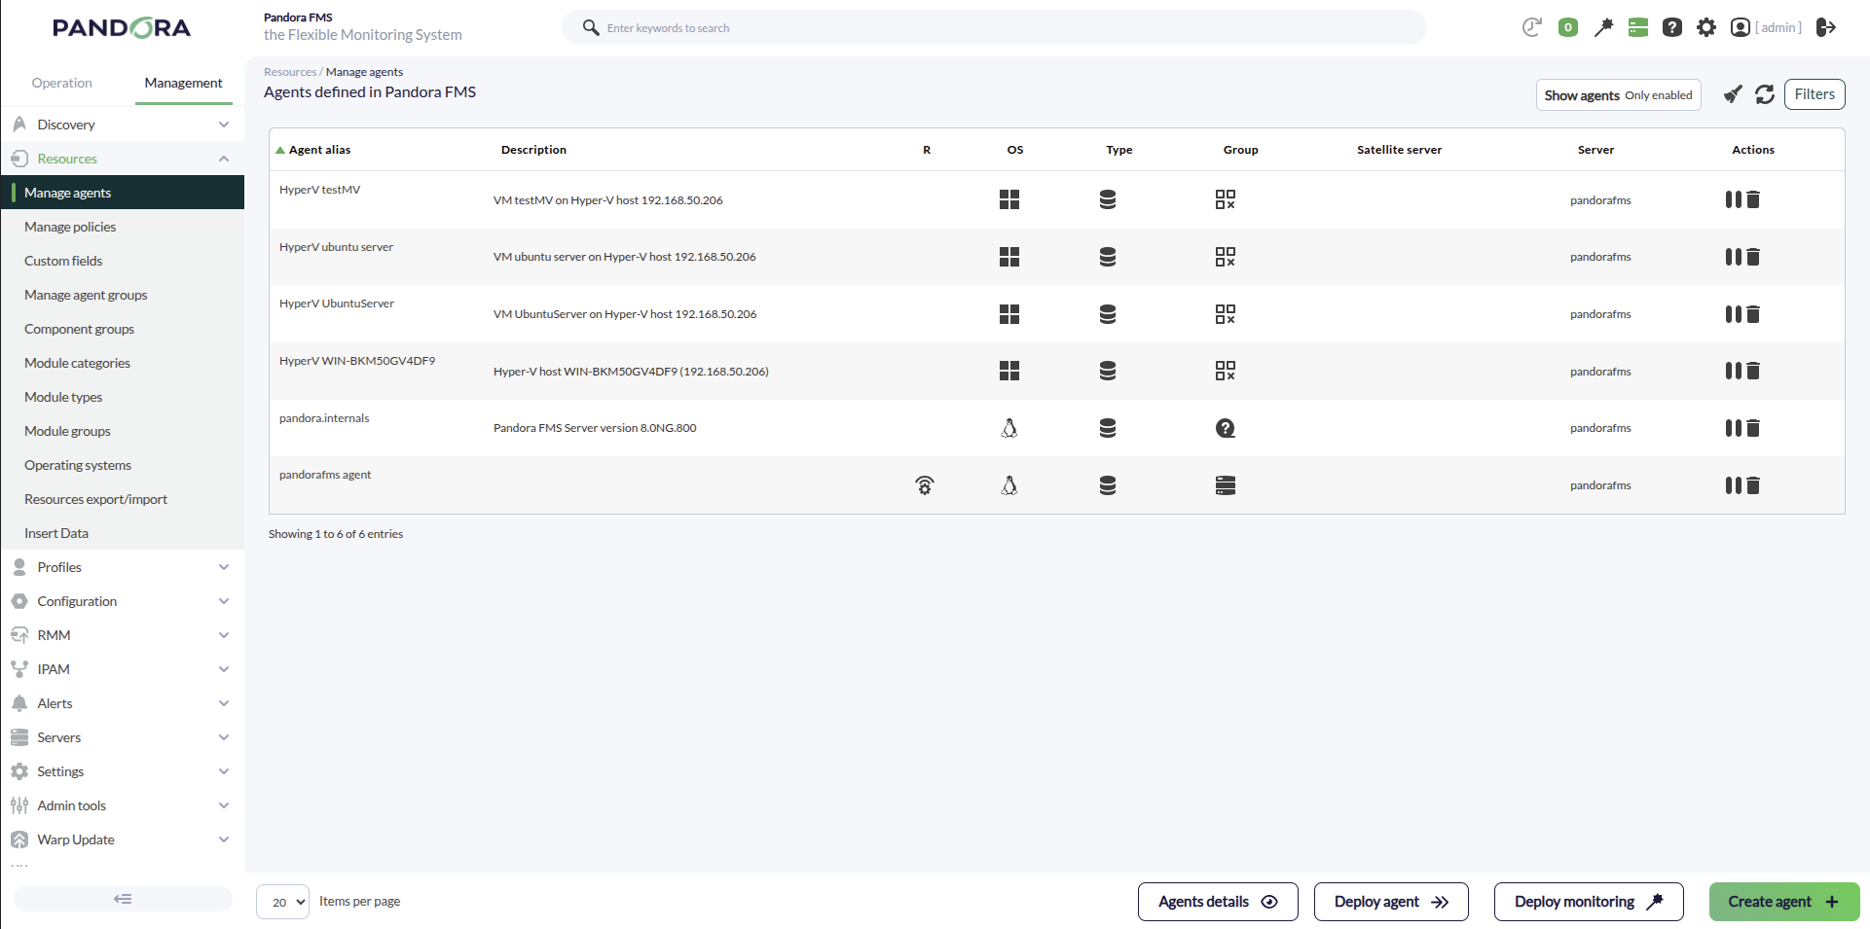This screenshot has height=929, width=1870.
Task: Click the magic wand icon in the header
Action: click(1603, 27)
